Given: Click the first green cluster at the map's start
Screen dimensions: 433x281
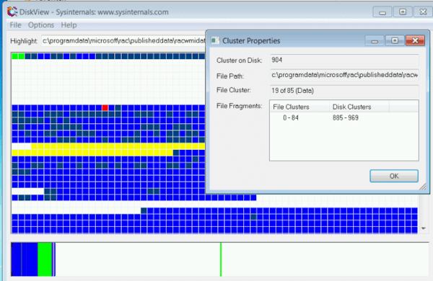Looking at the screenshot, I should [x=15, y=56].
